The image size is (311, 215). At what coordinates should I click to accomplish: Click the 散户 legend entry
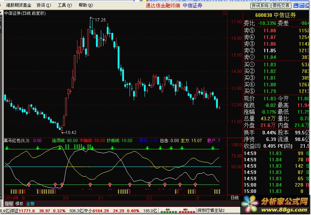[x=213, y=141]
